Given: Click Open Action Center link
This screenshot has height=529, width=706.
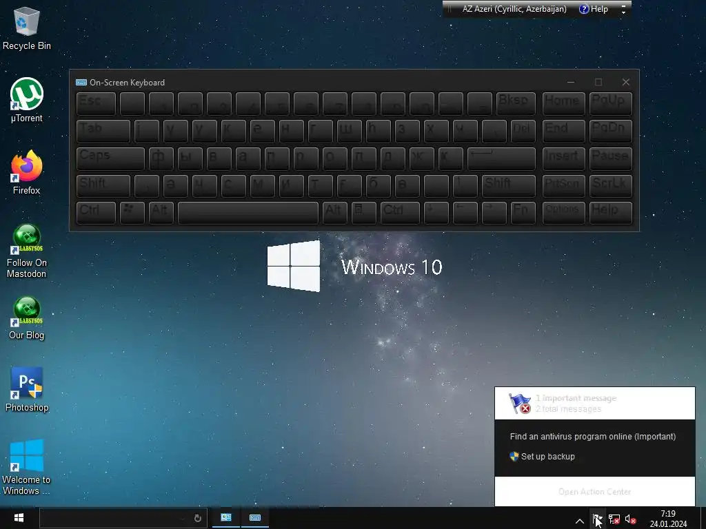Looking at the screenshot, I should tap(594, 492).
